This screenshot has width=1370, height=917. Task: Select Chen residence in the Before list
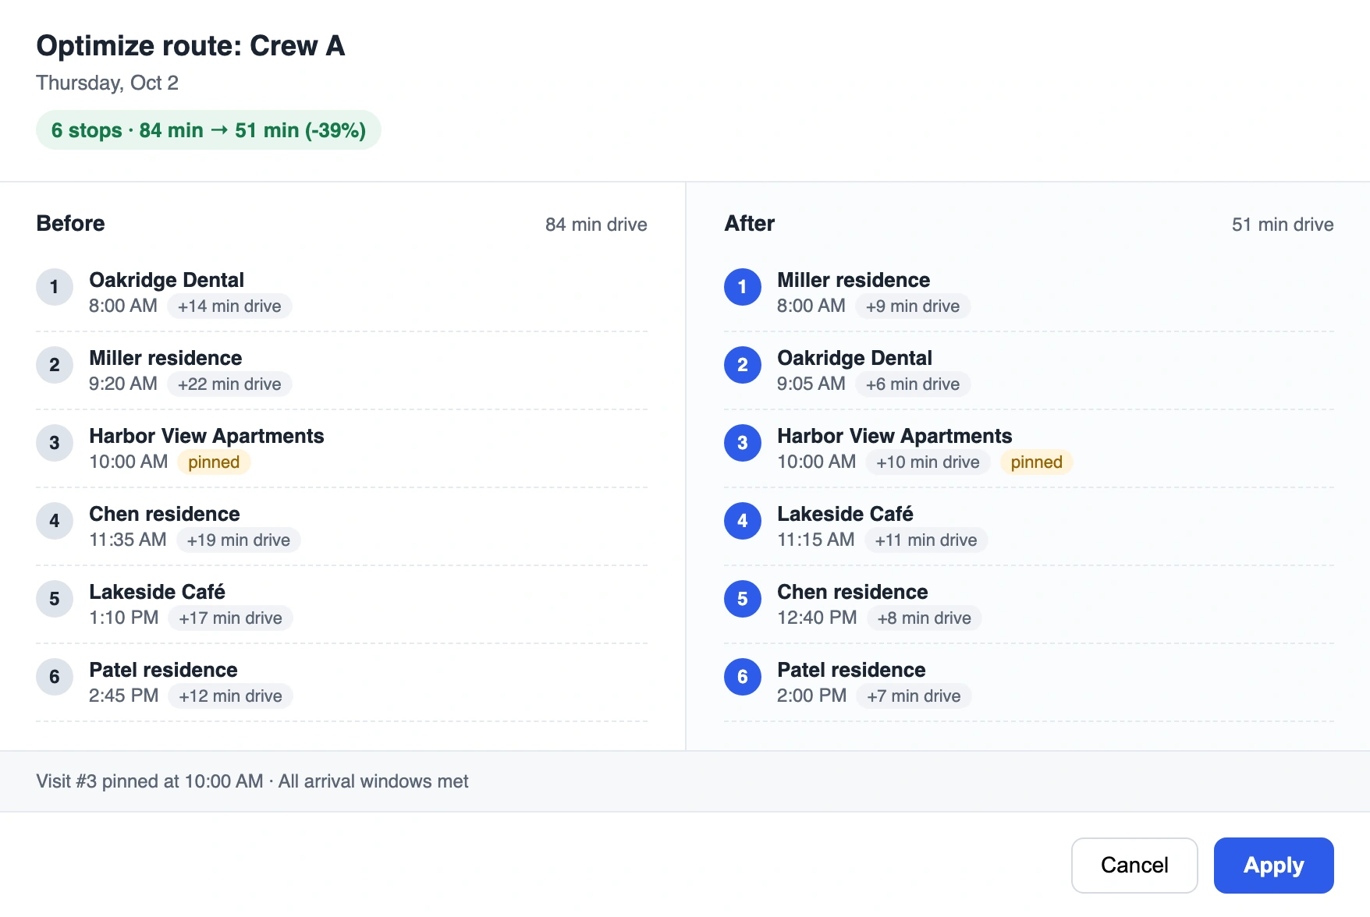(165, 514)
